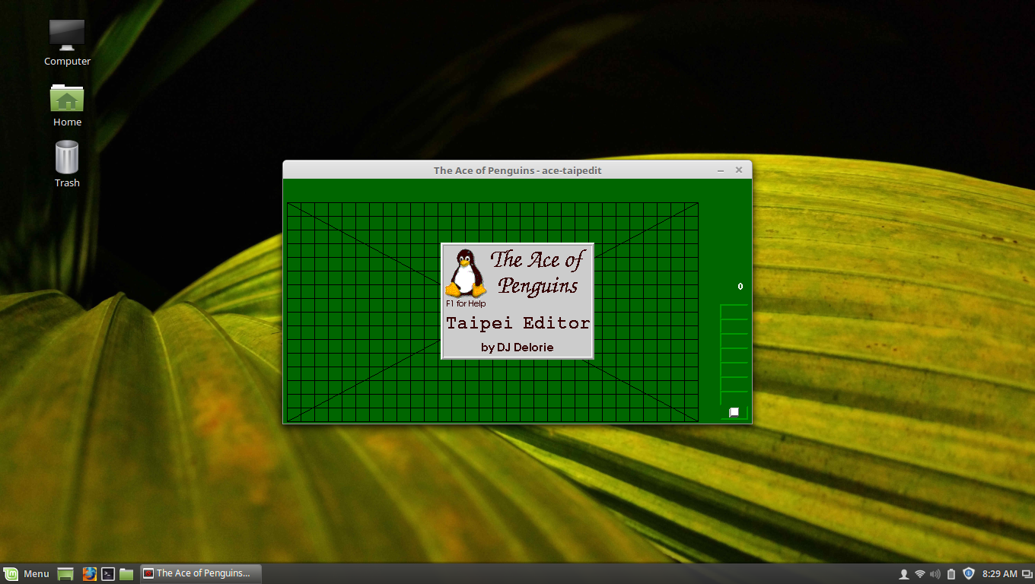Open the Home folder desktop icon
The width and height of the screenshot is (1035, 584).
pyautogui.click(x=67, y=105)
